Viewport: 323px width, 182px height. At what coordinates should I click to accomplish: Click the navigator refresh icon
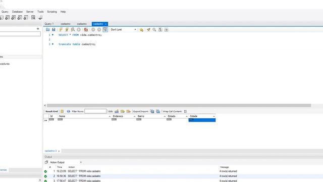(x=38, y=29)
